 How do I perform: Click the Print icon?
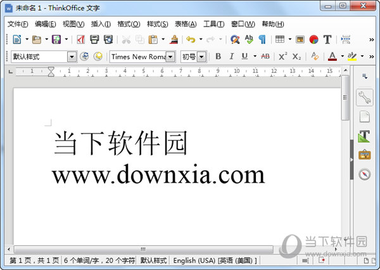[94, 39]
